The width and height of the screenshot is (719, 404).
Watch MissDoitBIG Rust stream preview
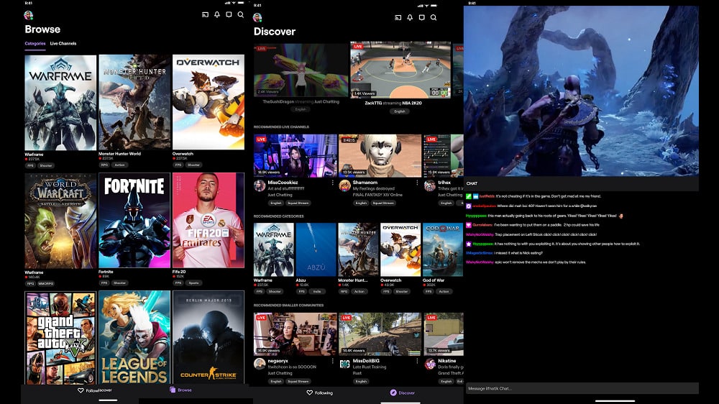coord(380,334)
